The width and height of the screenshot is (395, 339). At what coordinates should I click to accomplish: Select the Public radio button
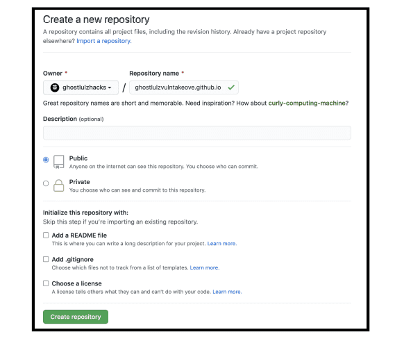(46, 160)
